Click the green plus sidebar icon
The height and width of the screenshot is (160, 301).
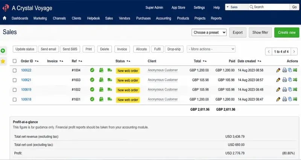coord(3,51)
